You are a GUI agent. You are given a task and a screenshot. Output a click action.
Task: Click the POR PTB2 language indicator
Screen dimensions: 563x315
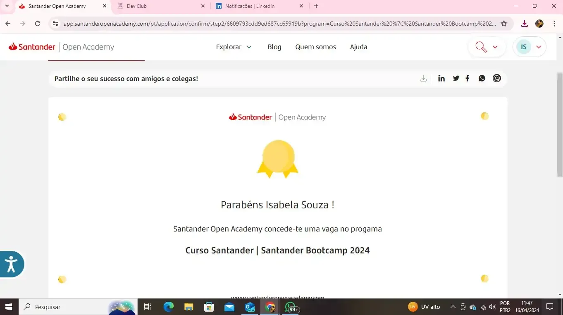click(505, 307)
